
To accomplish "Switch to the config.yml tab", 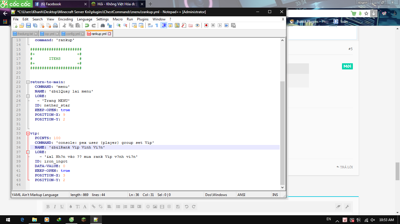I will pyautogui.click(x=73, y=34).
